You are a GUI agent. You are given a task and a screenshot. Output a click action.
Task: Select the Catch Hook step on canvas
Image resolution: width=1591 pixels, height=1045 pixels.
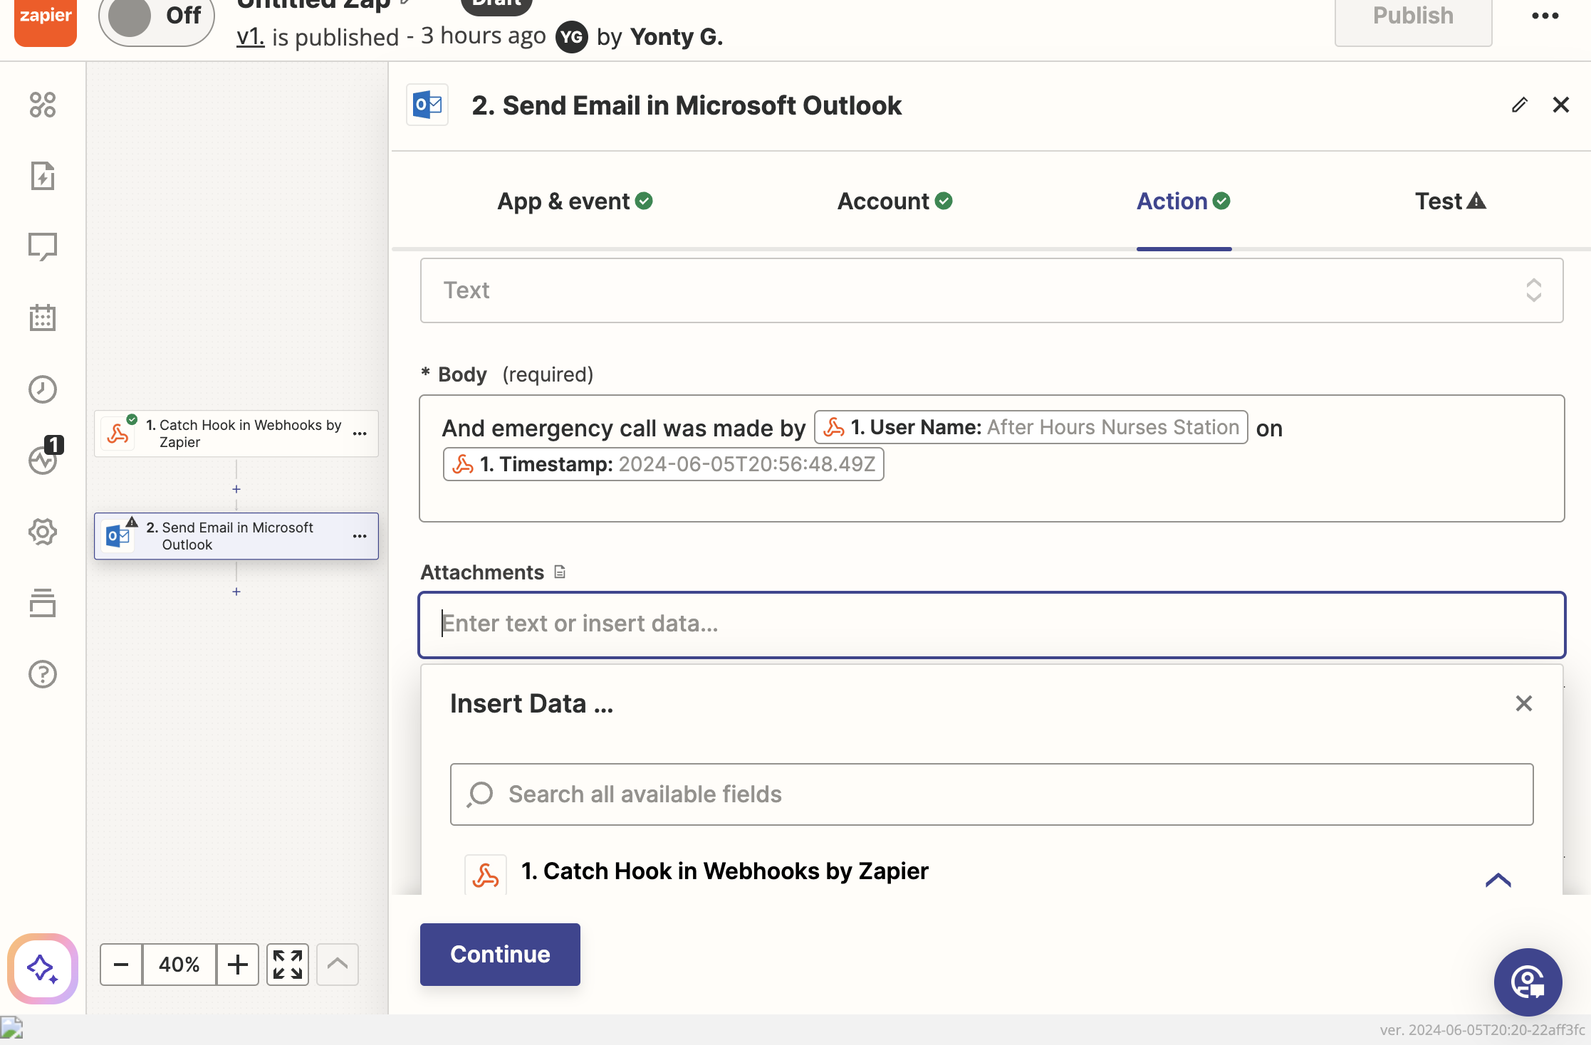[236, 434]
